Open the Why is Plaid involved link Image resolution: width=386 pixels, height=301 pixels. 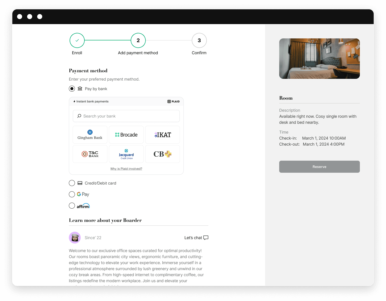tap(126, 169)
